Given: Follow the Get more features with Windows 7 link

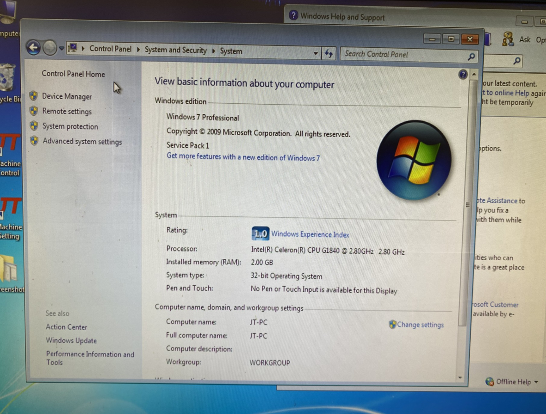Looking at the screenshot, I should click(243, 157).
